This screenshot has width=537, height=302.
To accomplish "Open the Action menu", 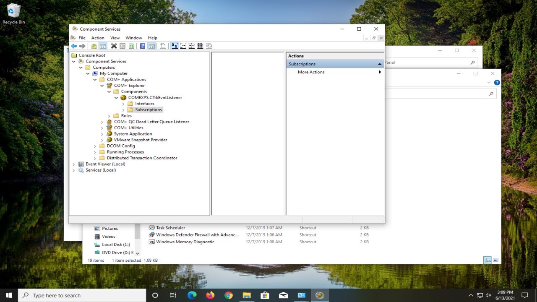I will (x=98, y=38).
